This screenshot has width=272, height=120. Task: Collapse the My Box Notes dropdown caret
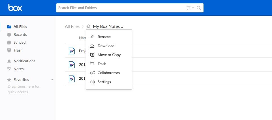pos(122,27)
